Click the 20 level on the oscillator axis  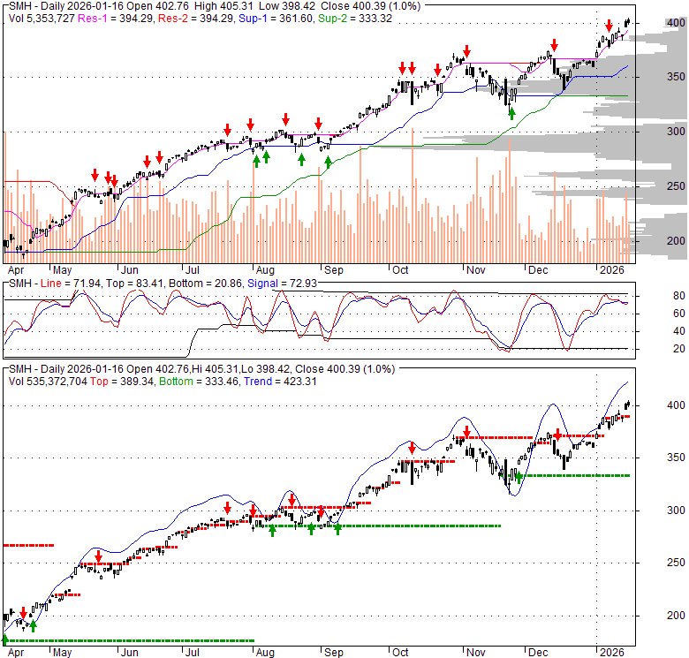pyautogui.click(x=679, y=348)
